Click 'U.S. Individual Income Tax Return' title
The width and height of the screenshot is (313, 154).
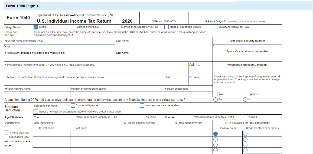click(74, 21)
